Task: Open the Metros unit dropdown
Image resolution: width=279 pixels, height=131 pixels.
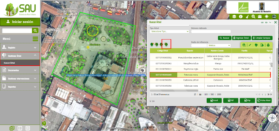Action: coord(219,45)
